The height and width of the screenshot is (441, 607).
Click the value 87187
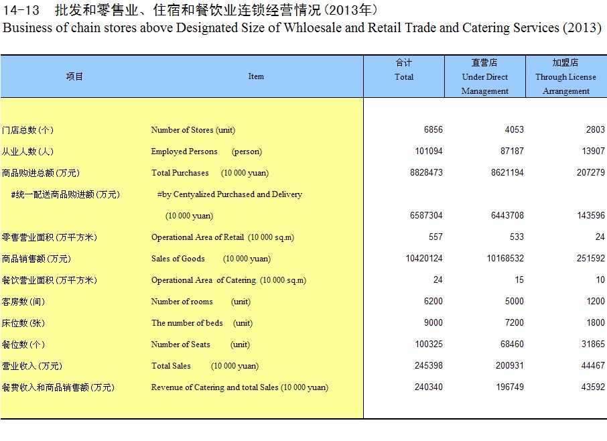coord(512,151)
